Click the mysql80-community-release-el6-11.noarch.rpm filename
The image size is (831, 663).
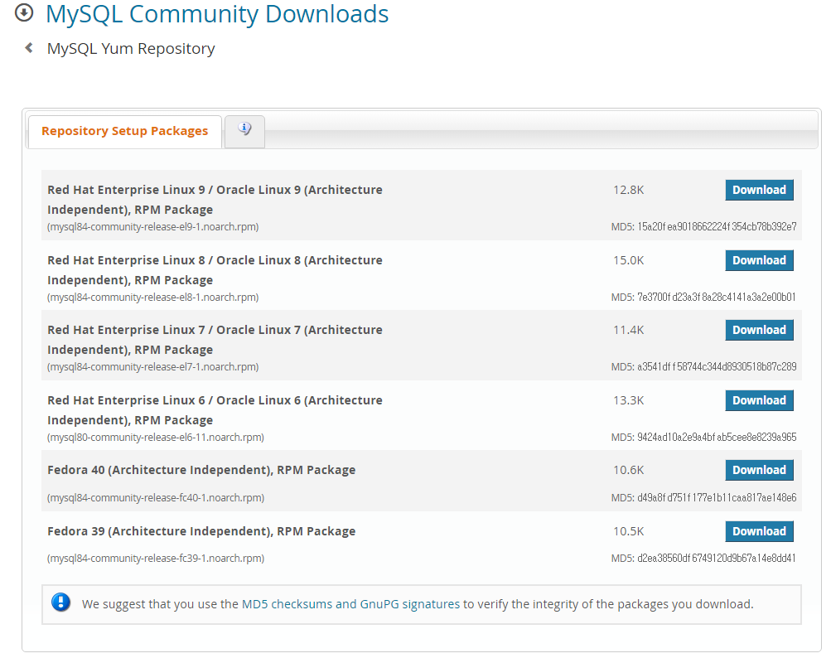pyautogui.click(x=156, y=438)
